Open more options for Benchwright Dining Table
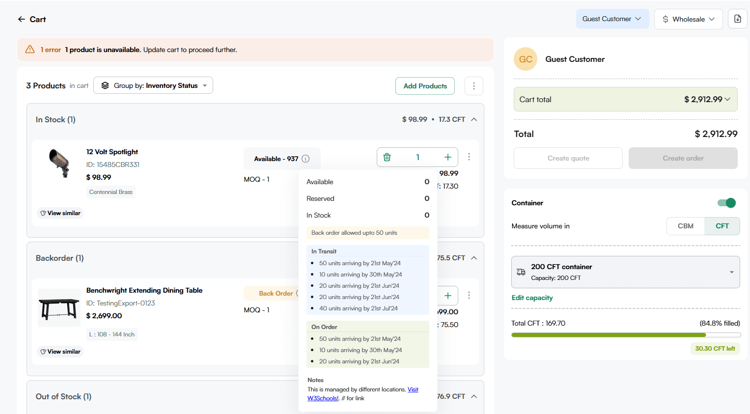750x414 pixels. (469, 295)
